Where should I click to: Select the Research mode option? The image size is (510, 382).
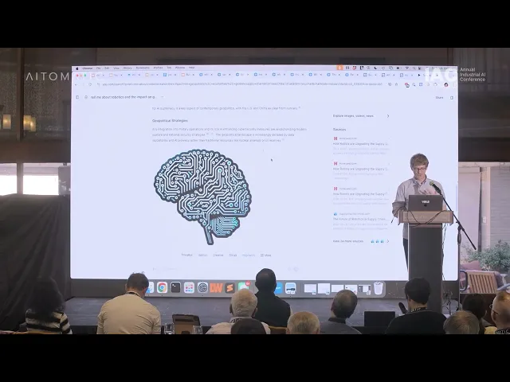coord(249,255)
